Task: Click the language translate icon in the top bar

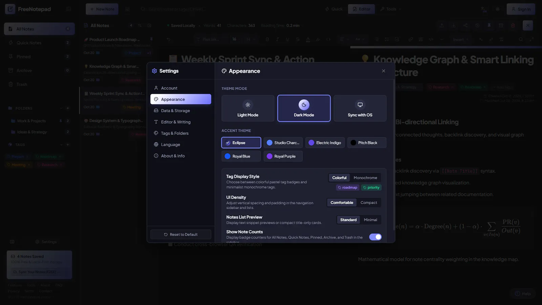Action: 484,9
